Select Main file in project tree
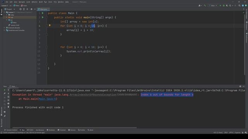 click(14, 22)
